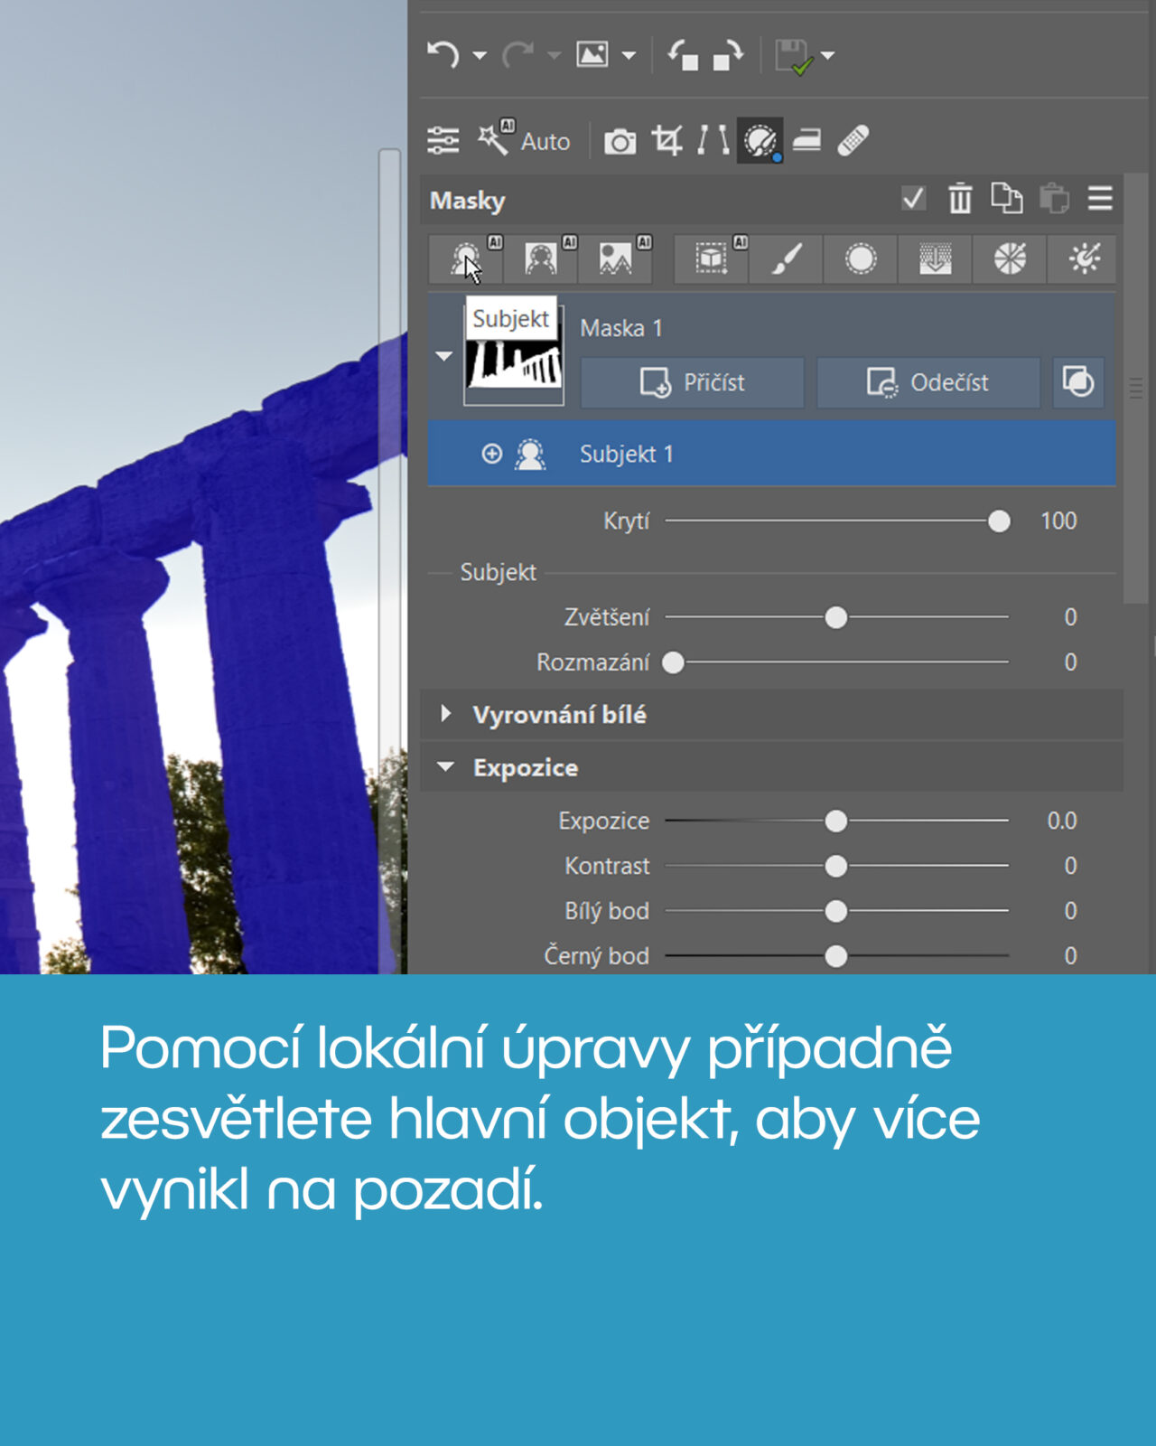Toggle the circled plus on Subjekt 1
The image size is (1156, 1446).
click(491, 454)
